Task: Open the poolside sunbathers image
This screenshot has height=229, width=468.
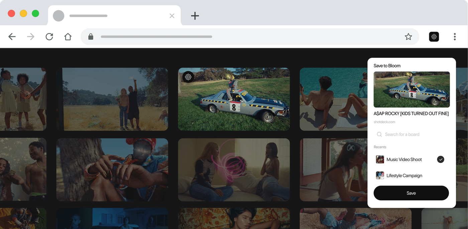Action: pyautogui.click(x=333, y=99)
